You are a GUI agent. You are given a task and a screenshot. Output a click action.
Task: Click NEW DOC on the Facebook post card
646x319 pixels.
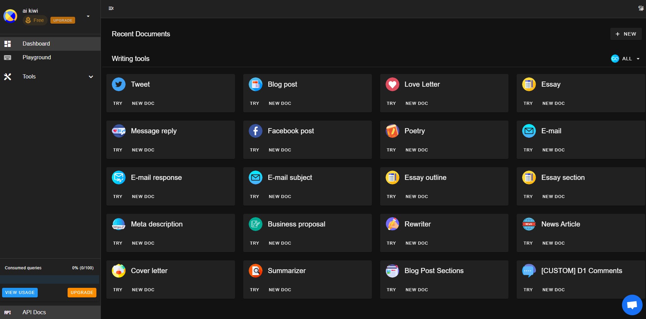pyautogui.click(x=280, y=150)
